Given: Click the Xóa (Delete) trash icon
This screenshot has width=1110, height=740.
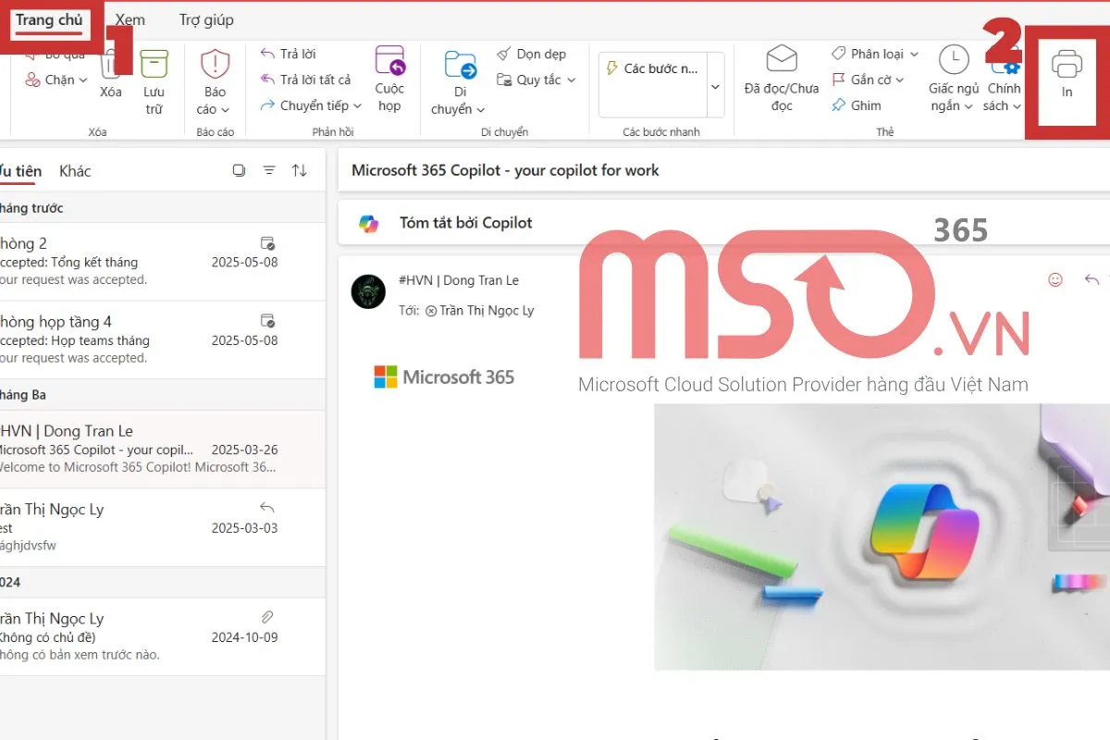Looking at the screenshot, I should (110, 65).
